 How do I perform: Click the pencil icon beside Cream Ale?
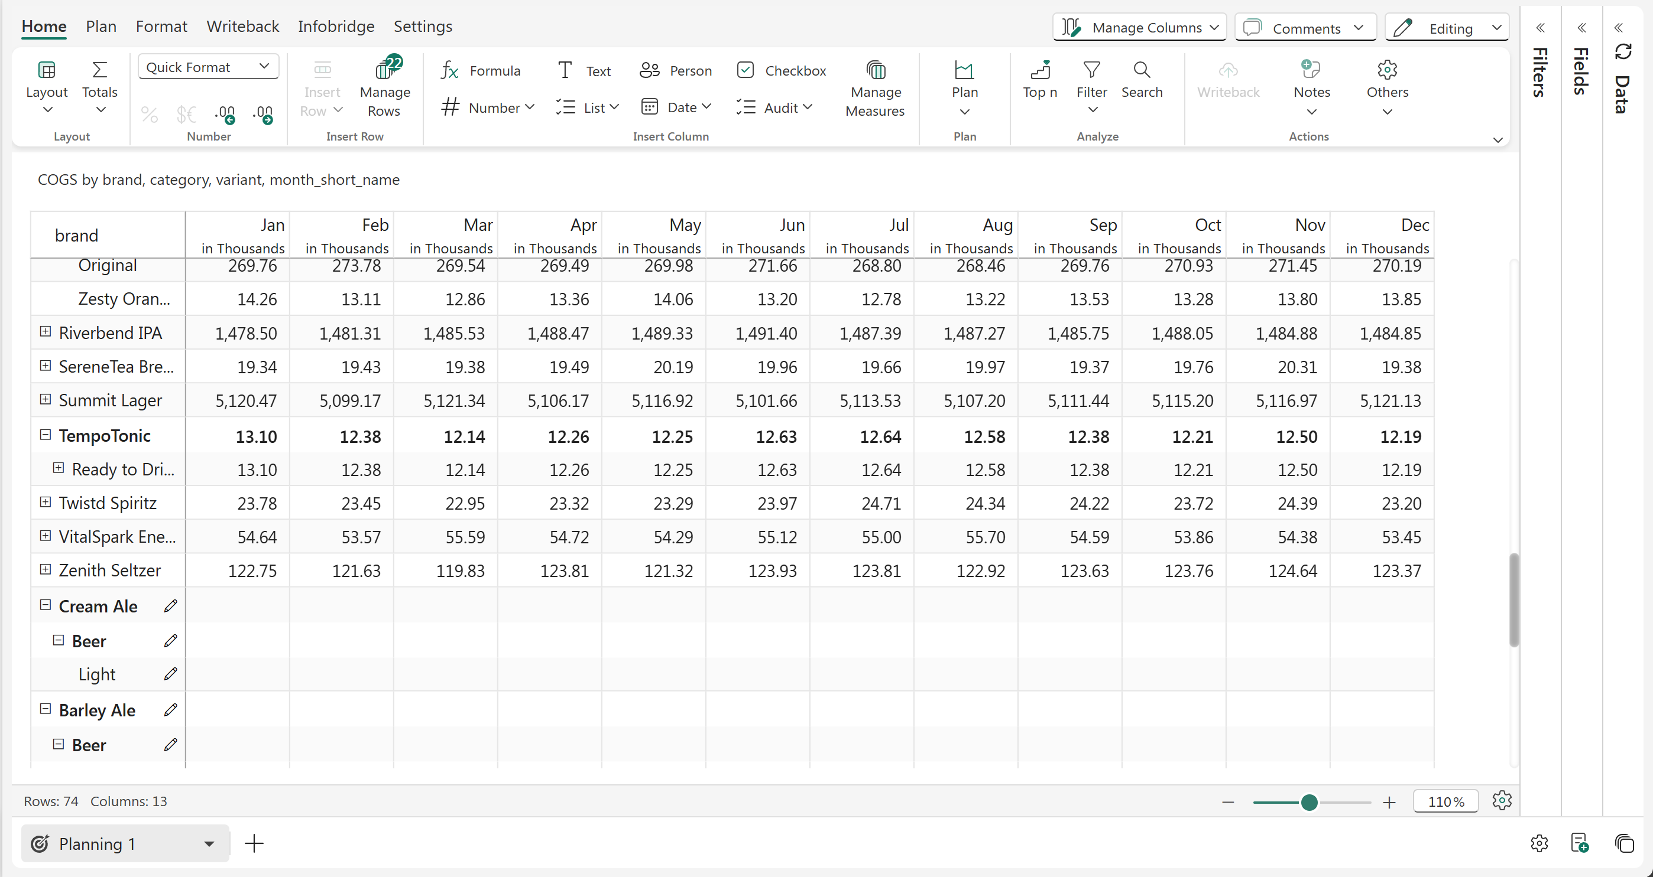(170, 606)
